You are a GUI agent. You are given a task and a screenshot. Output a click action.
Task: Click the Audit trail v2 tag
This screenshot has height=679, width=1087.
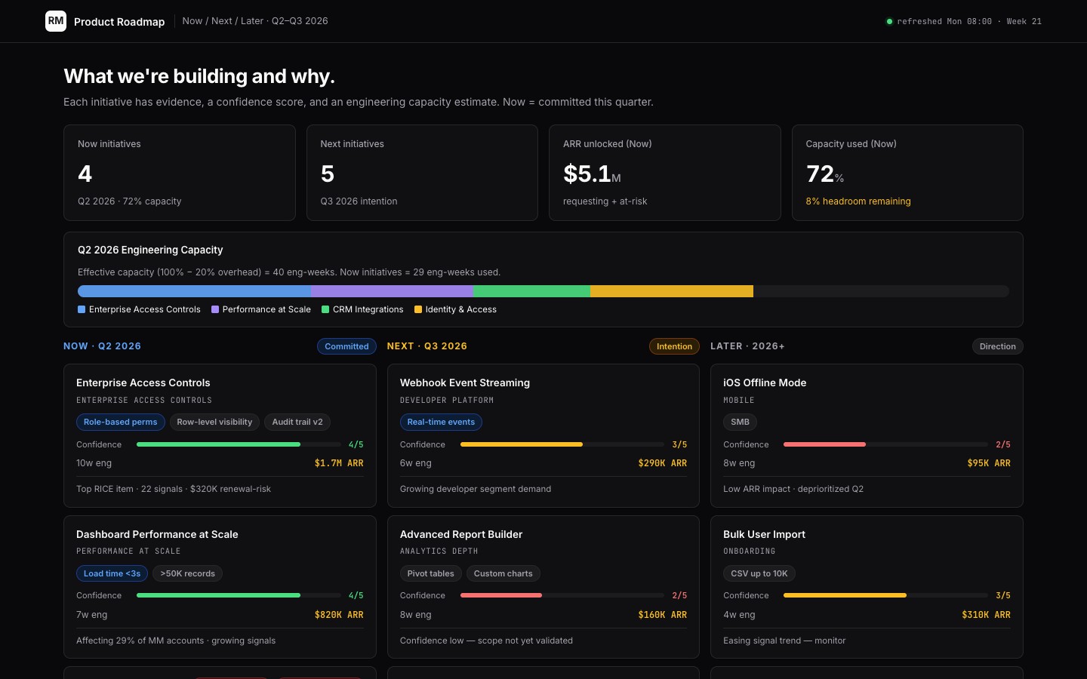[x=297, y=422]
